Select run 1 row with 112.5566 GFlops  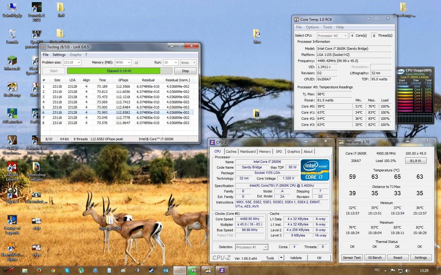pos(117,86)
